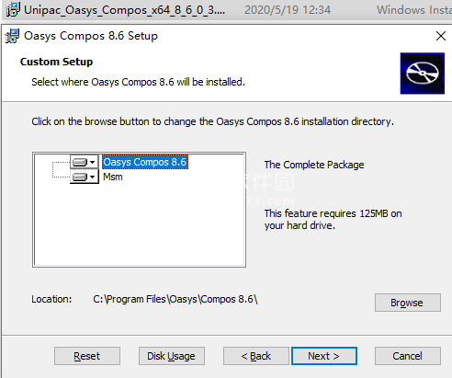Close the Oasys Compos Setup window
The height and width of the screenshot is (378, 452).
pos(441,36)
